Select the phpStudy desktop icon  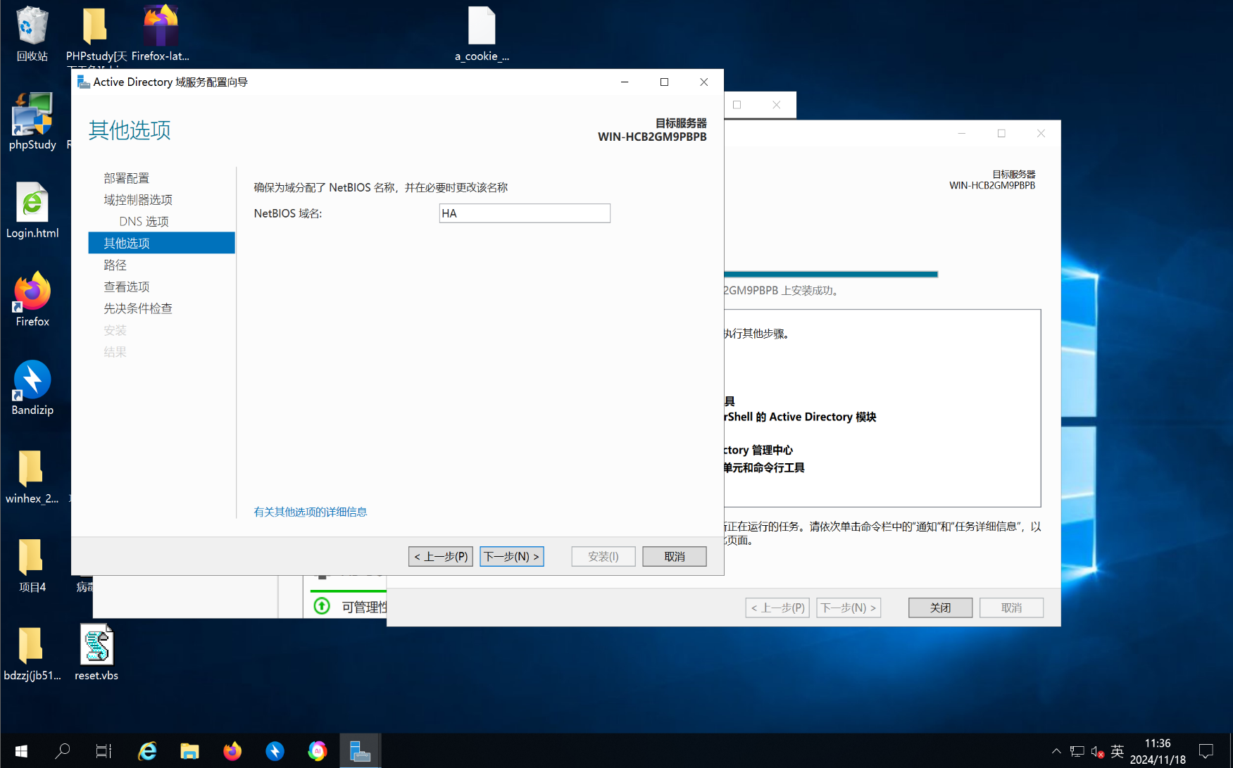click(x=32, y=122)
